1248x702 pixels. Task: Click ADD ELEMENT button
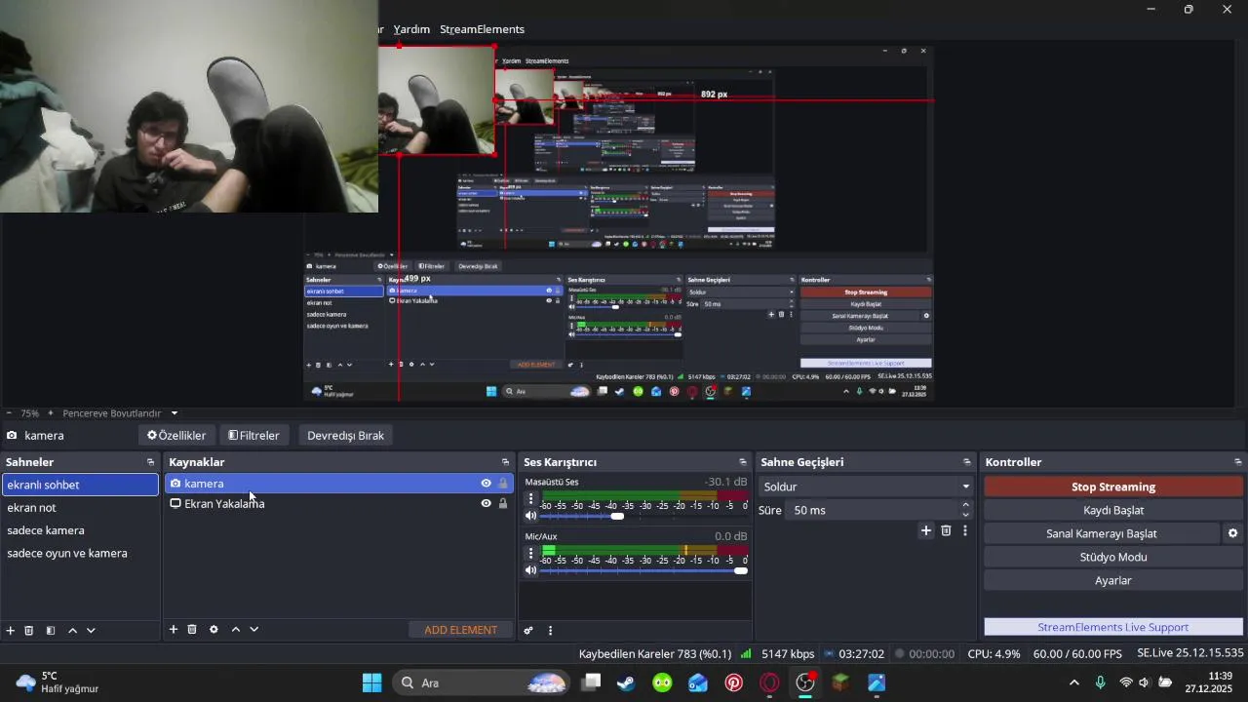[460, 630]
